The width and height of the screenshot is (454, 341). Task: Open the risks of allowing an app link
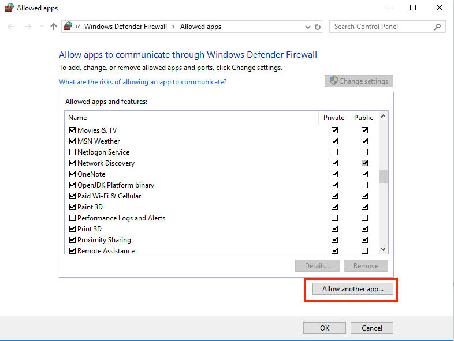pyautogui.click(x=143, y=82)
